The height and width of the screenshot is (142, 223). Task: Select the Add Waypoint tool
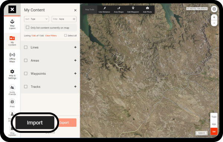(133, 10)
